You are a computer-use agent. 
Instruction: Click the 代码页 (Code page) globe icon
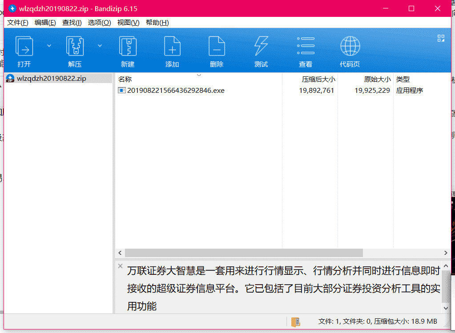(350, 46)
